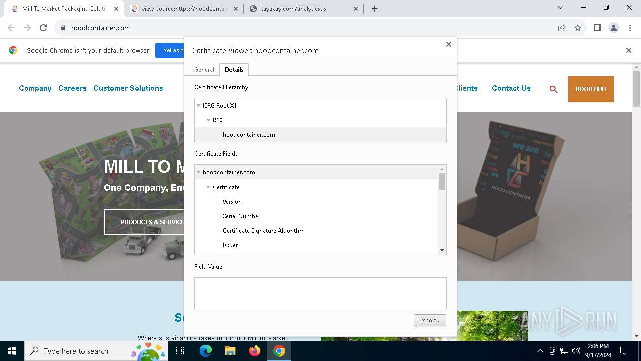Click the Export... button
The width and height of the screenshot is (641, 361).
(x=430, y=320)
